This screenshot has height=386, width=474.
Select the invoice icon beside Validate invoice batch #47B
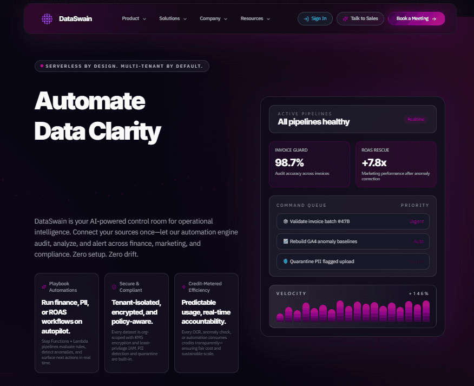tap(285, 221)
